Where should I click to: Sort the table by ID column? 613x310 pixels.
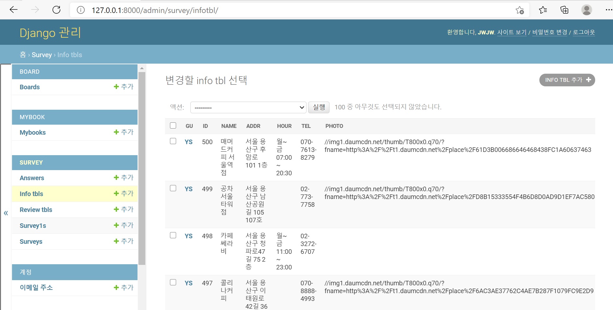(205, 126)
